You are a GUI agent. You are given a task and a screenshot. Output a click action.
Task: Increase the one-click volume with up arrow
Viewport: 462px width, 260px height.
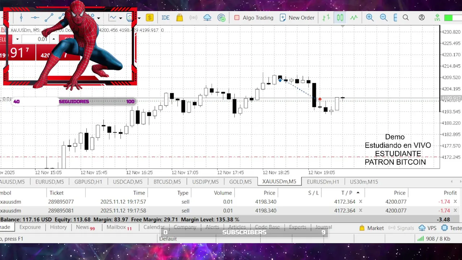(54, 39)
